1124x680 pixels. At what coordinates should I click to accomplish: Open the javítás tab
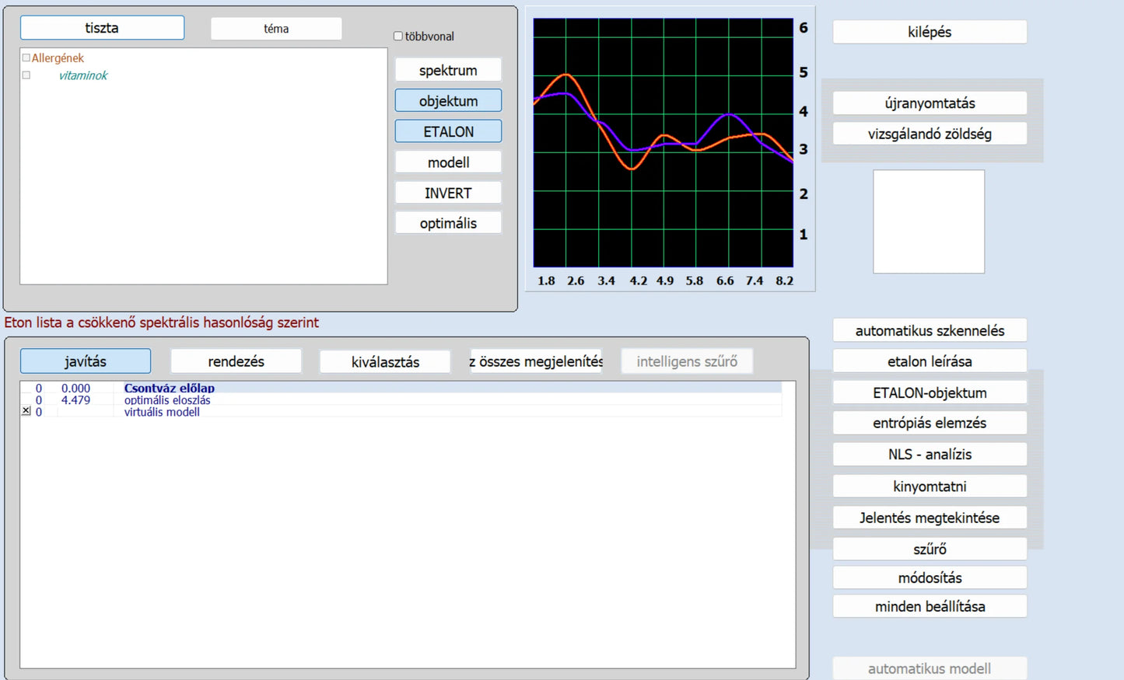click(x=86, y=361)
